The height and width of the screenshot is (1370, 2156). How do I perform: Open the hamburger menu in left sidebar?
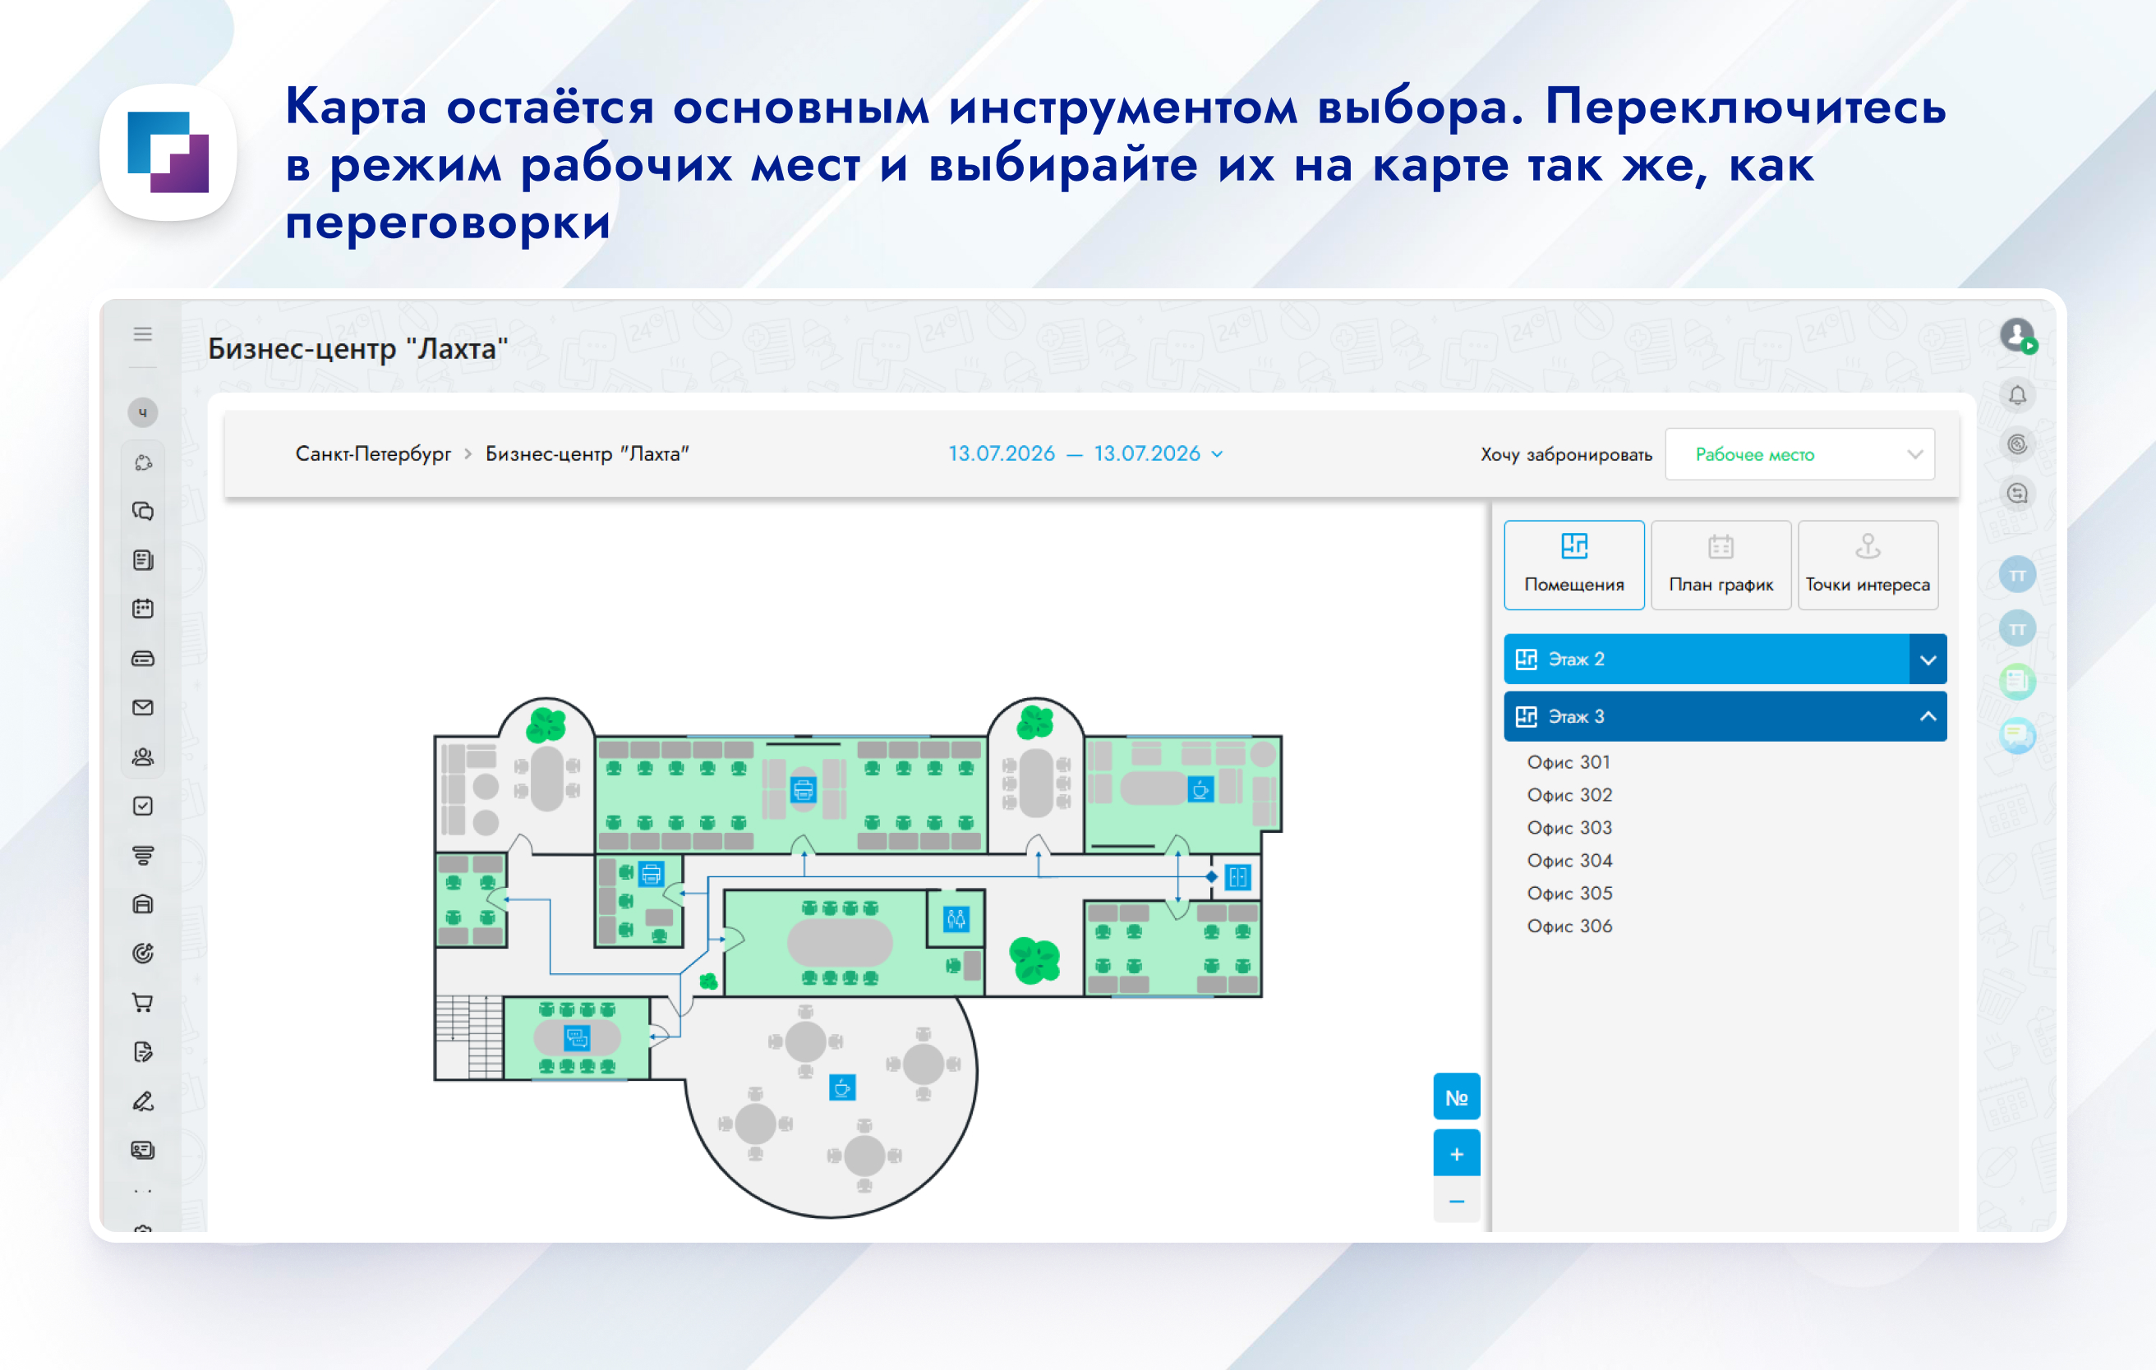[142, 333]
